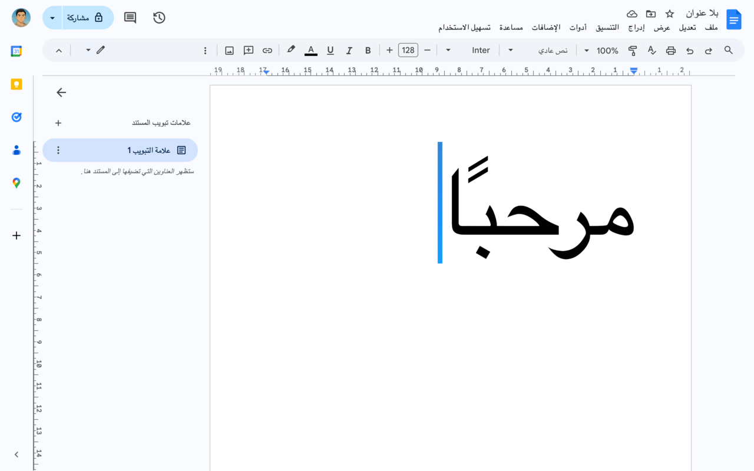Open the نص عادي paragraph style dropdown
Screen dimensions: 754x471
(x=553, y=50)
